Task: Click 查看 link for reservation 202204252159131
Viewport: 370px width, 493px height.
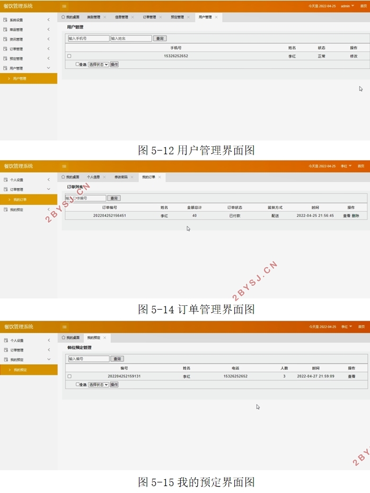Action: [351, 376]
